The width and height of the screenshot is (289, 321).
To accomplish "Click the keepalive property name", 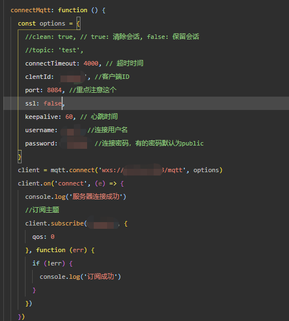I will coord(42,117).
